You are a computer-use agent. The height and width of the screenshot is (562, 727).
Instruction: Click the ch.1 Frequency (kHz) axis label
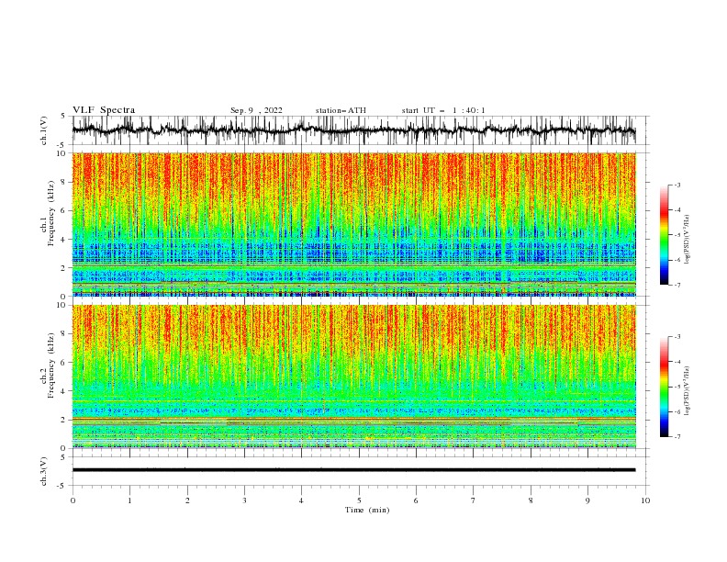pyautogui.click(x=48, y=213)
